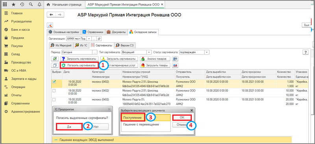Open history clock icon
The height and width of the screenshot is (144, 315).
(x=22, y=4)
